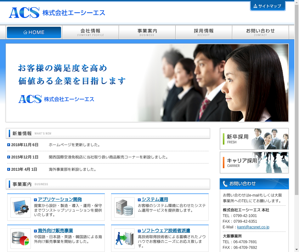This screenshot has height=252, width=299.
Task: Click the ACS company logo in header
Action: (57, 13)
